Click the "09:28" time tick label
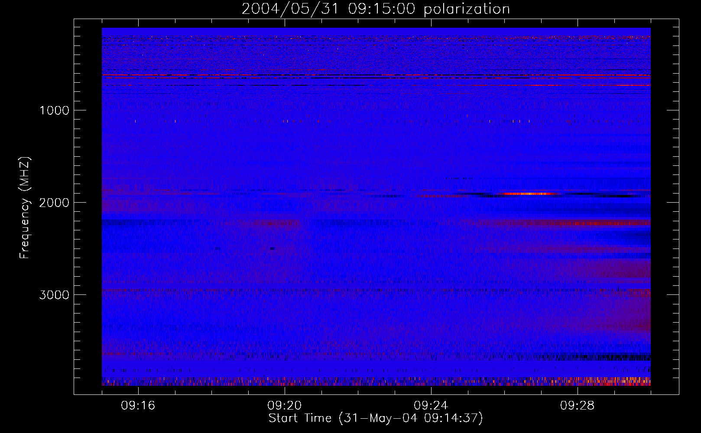701x433 pixels. click(x=578, y=406)
